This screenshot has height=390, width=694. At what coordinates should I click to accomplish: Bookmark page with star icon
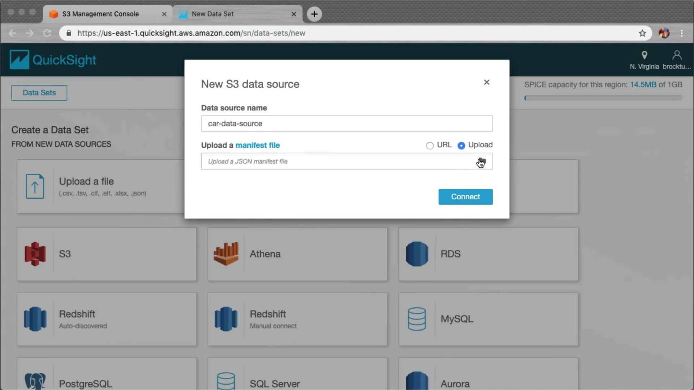point(642,33)
